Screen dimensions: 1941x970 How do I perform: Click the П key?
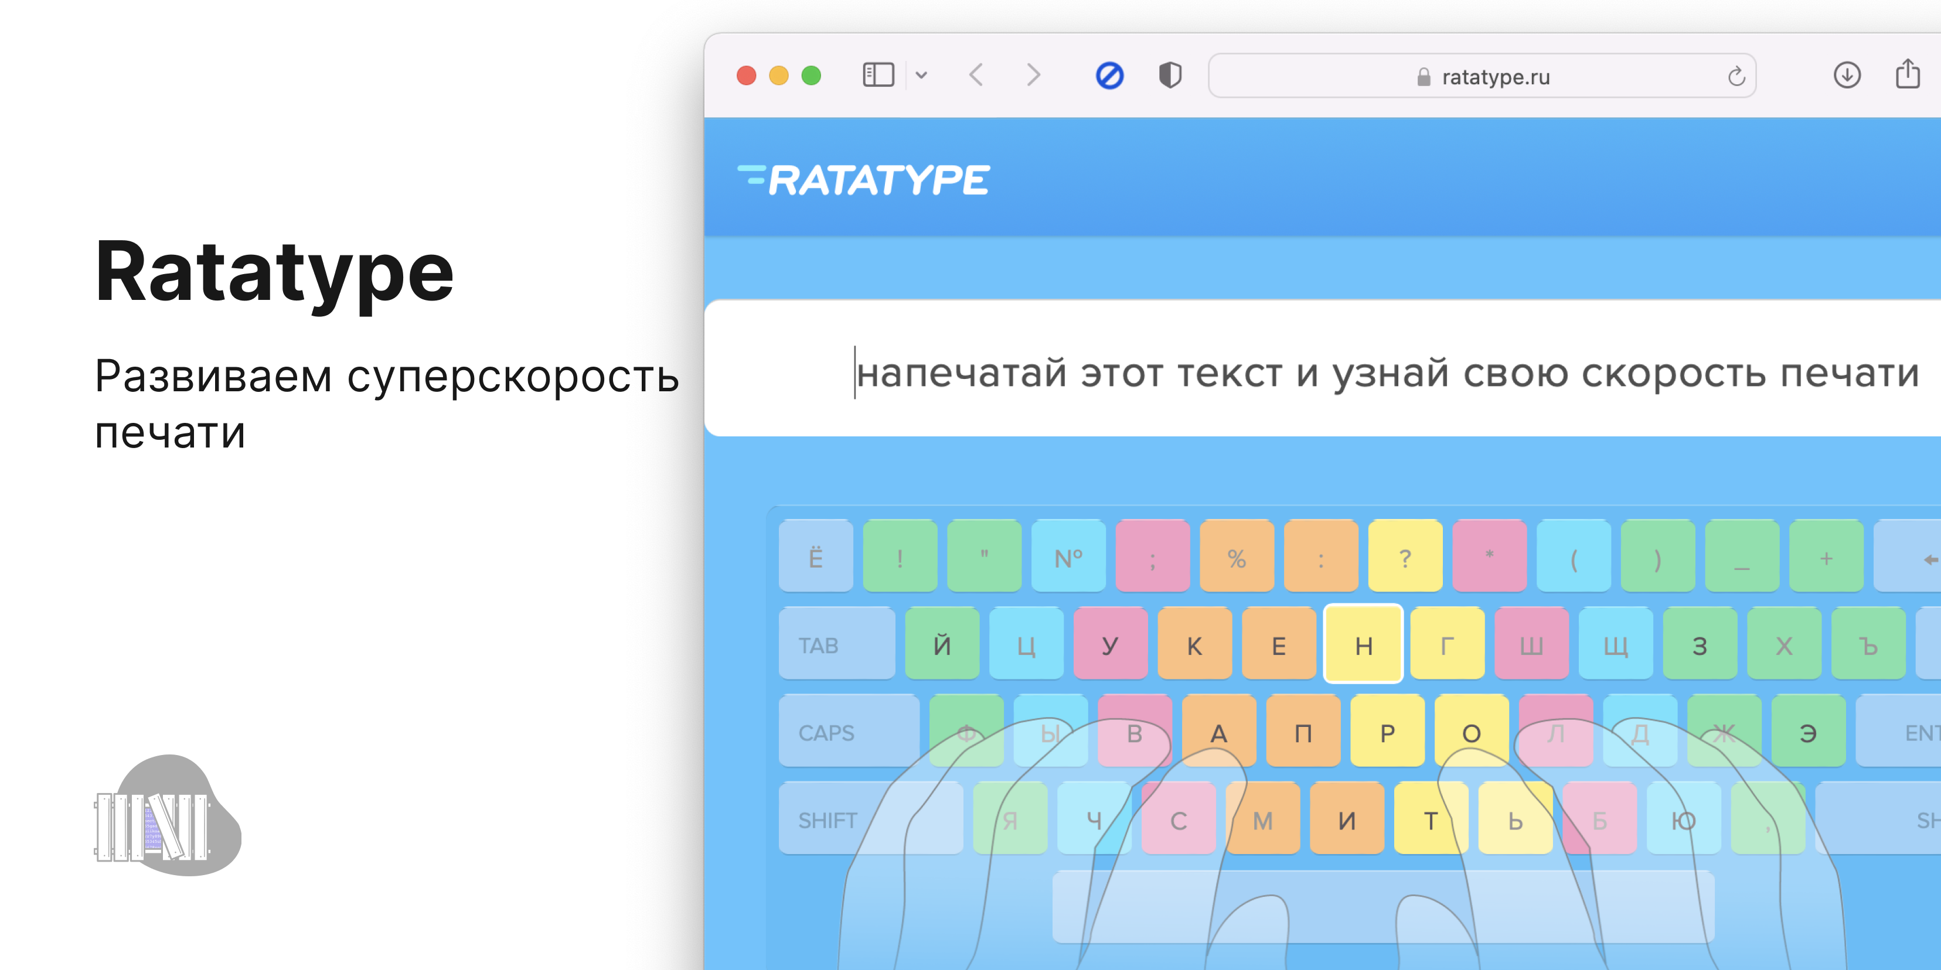1303,730
